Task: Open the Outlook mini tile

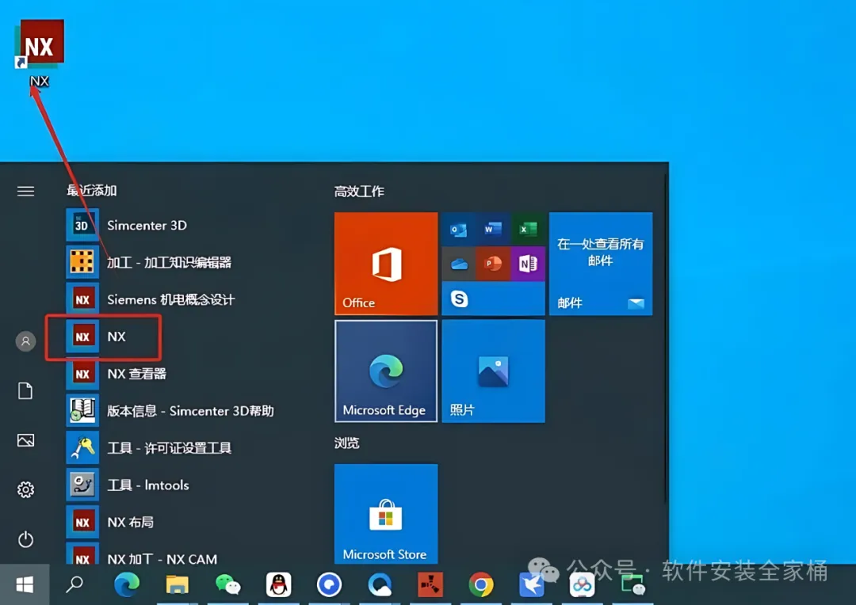Action: [459, 229]
